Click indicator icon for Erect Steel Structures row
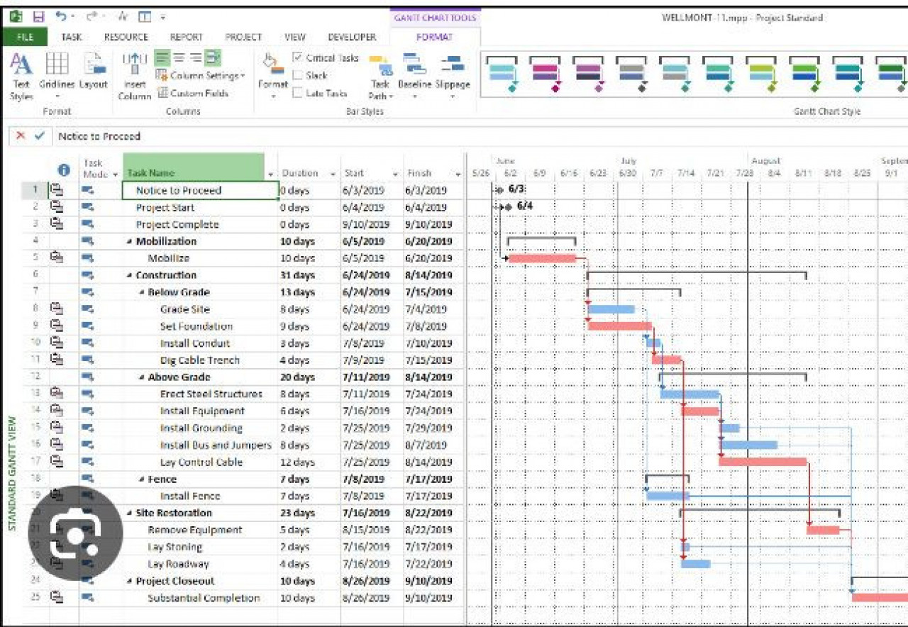Image resolution: width=908 pixels, height=627 pixels. click(56, 394)
